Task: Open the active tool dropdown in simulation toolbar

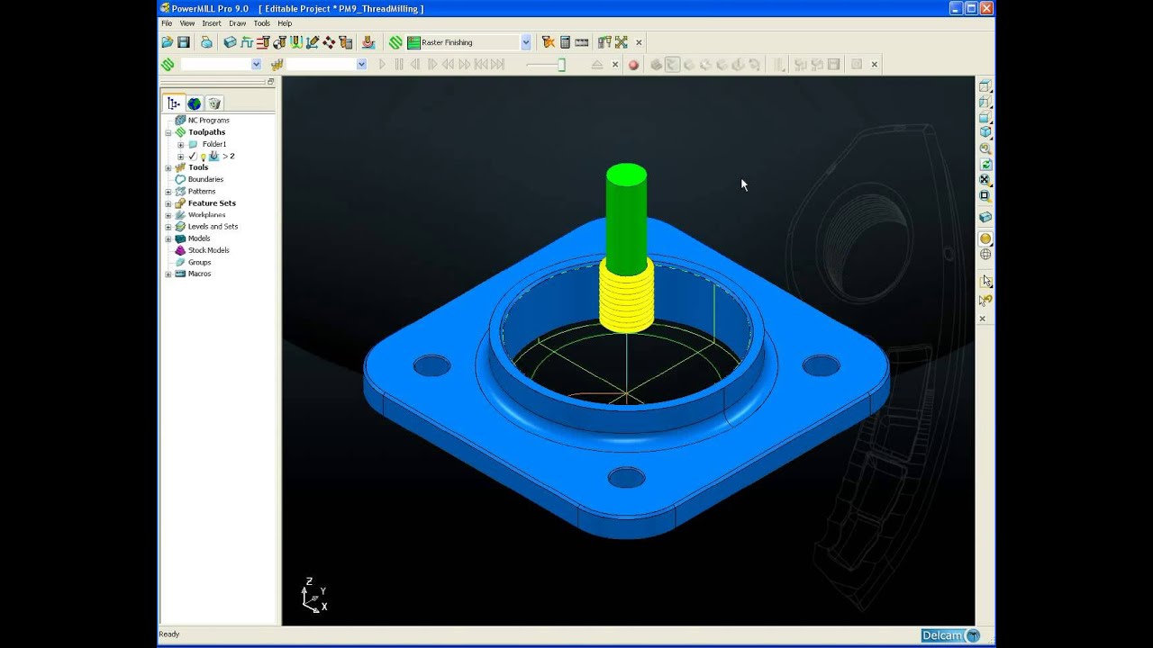Action: (361, 65)
